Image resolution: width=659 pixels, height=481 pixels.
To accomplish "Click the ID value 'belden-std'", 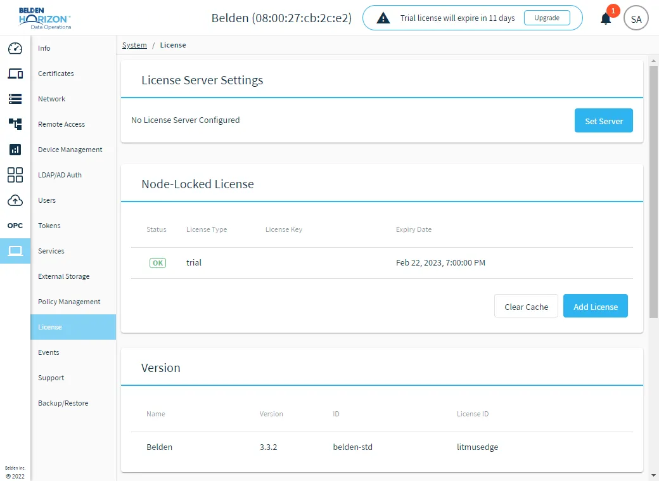I will tap(352, 447).
